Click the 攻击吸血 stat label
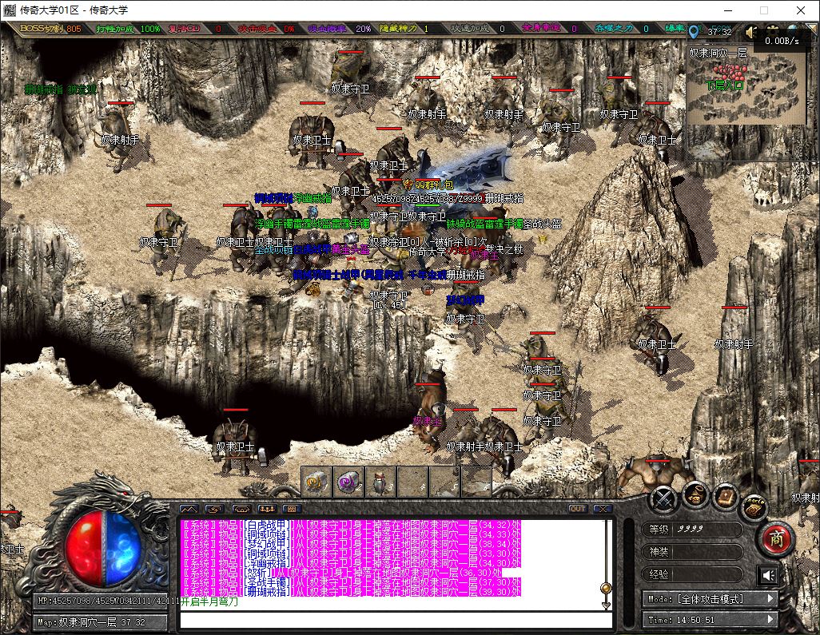The width and height of the screenshot is (820, 635). pos(257,28)
